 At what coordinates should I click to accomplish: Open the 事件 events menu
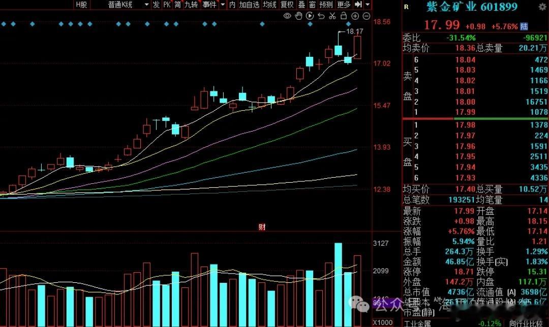[209, 5]
